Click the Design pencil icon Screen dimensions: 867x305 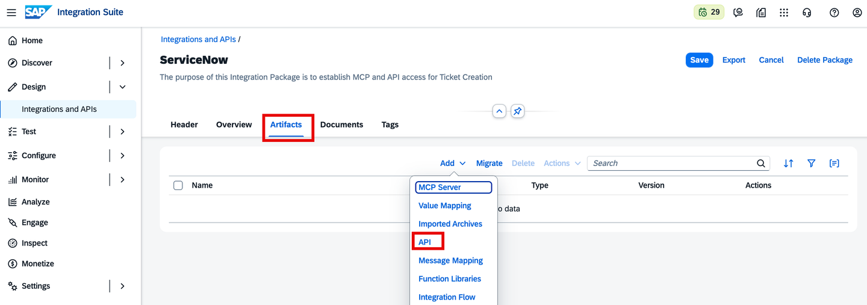pos(12,87)
